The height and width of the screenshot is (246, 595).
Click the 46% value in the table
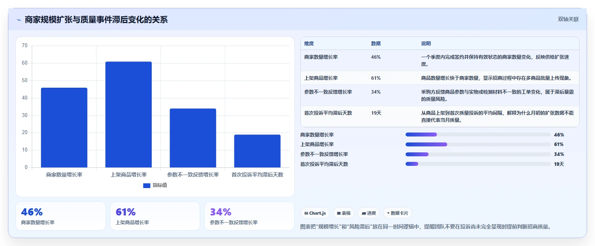376,57
